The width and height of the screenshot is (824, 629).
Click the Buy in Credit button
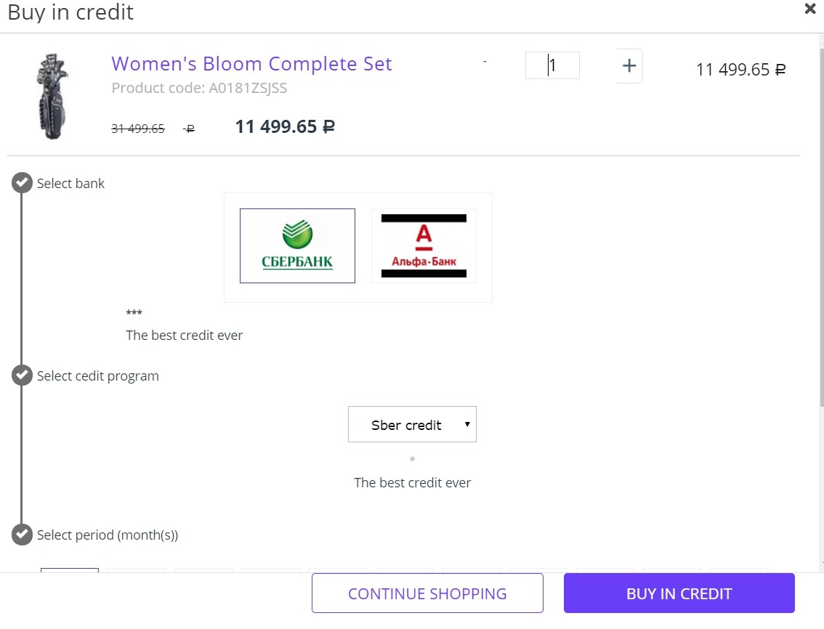[679, 593]
